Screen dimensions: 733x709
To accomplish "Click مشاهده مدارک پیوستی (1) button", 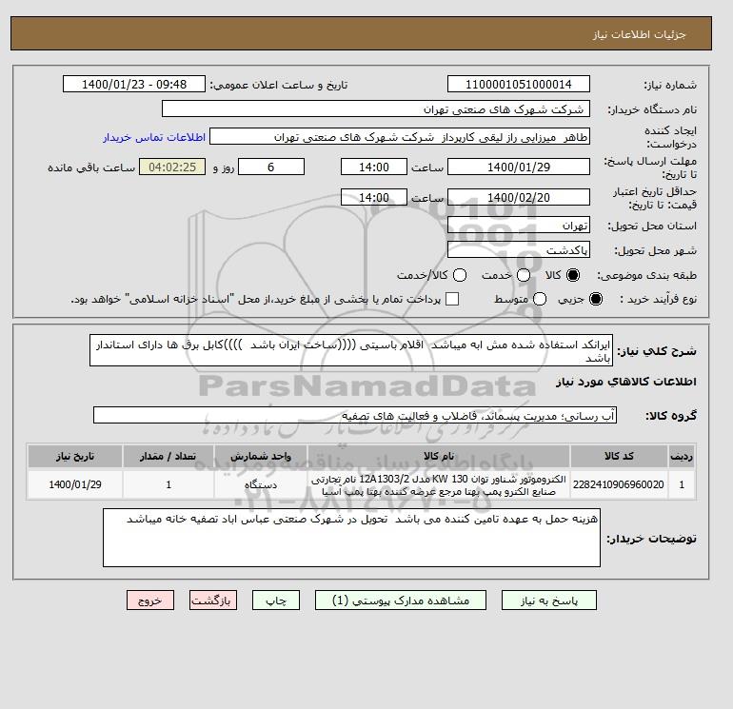I will (x=401, y=601).
